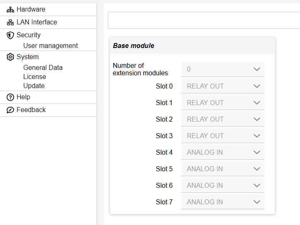Open User management under Security

pyautogui.click(x=50, y=46)
